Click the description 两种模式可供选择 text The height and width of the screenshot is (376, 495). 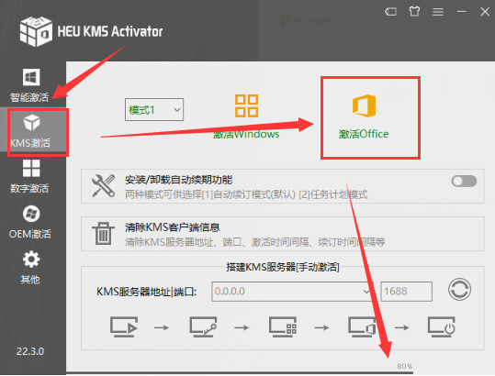click(x=246, y=194)
